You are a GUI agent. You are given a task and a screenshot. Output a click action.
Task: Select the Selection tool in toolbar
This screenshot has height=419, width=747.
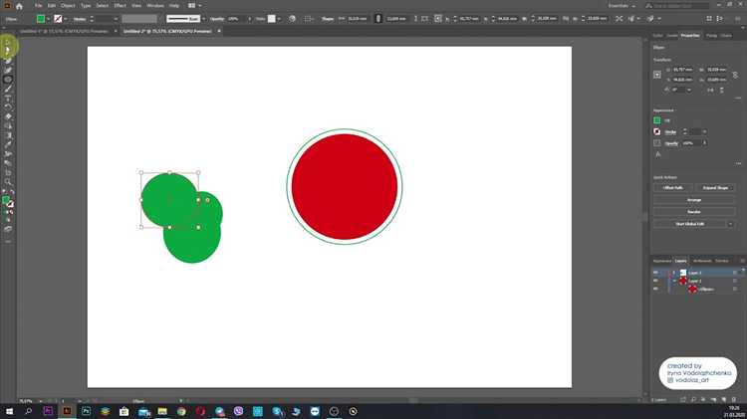point(8,49)
